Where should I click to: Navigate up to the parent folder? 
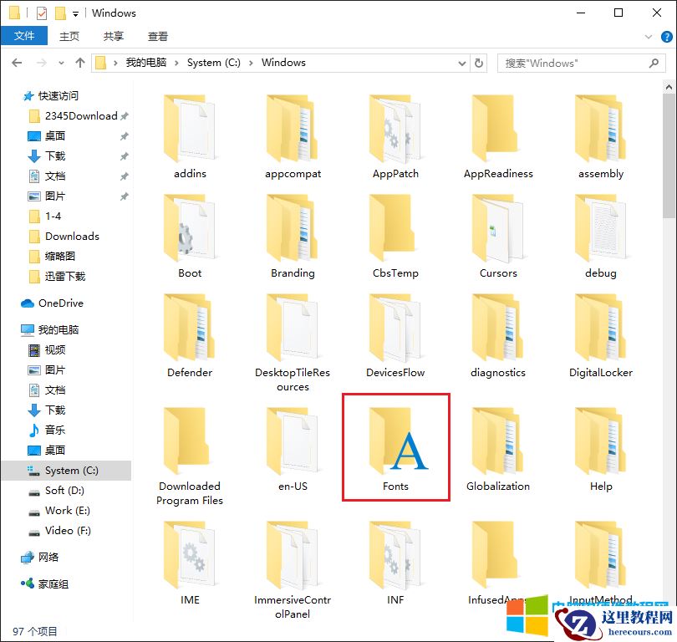pos(79,62)
